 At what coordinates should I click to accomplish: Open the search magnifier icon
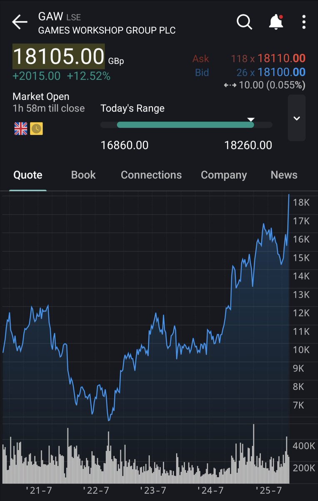pos(245,22)
